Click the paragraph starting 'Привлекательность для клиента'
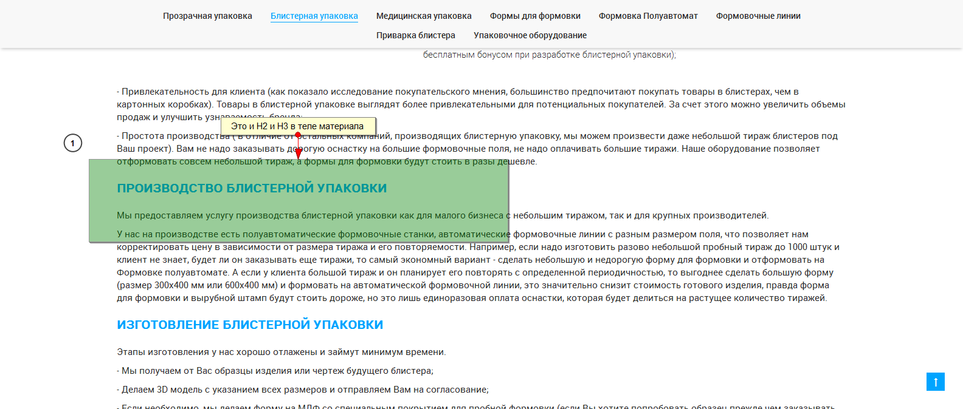Viewport: 963px width, 409px height. 481,104
